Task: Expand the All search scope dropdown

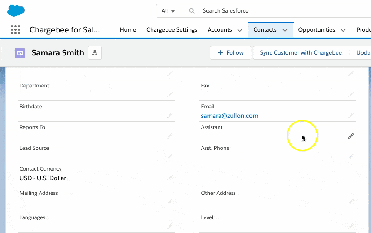Action: [168, 11]
